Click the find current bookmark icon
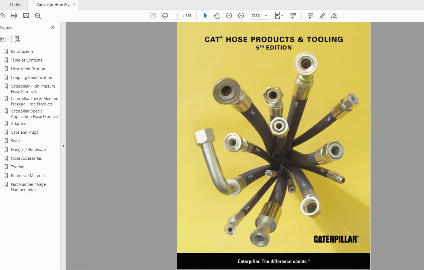 click(17, 39)
